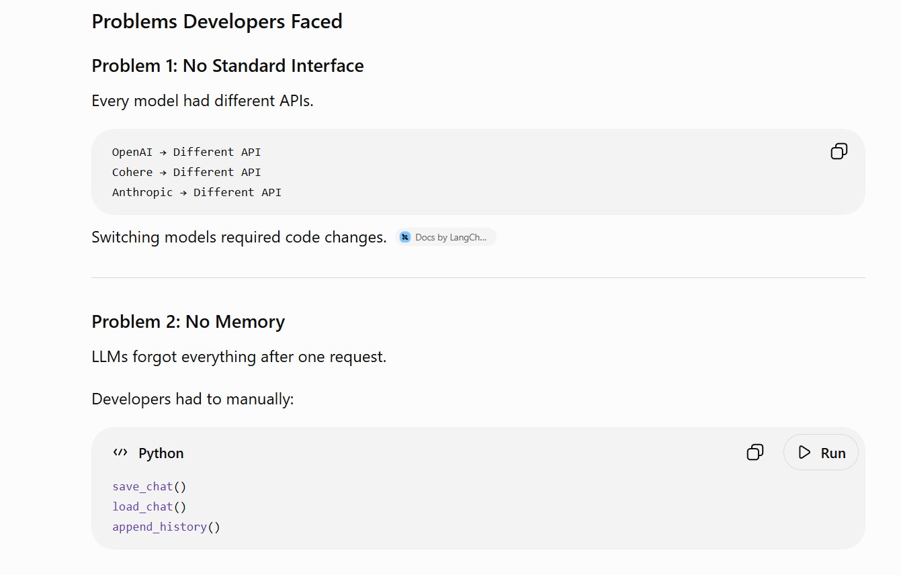Image resolution: width=901 pixels, height=575 pixels.
Task: Click the 'Anthropic → Different API' line
Action: [x=197, y=192]
